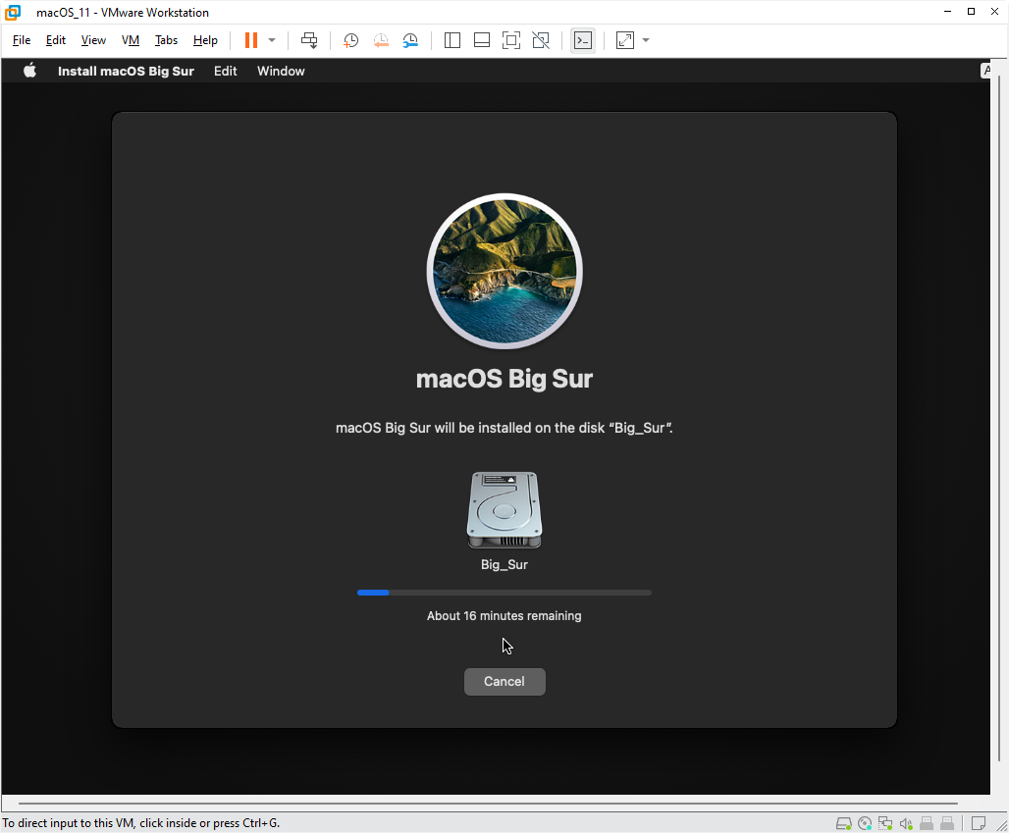Open Install macOS Big Sur menu
The width and height of the screenshot is (1009, 833).
pyautogui.click(x=126, y=71)
